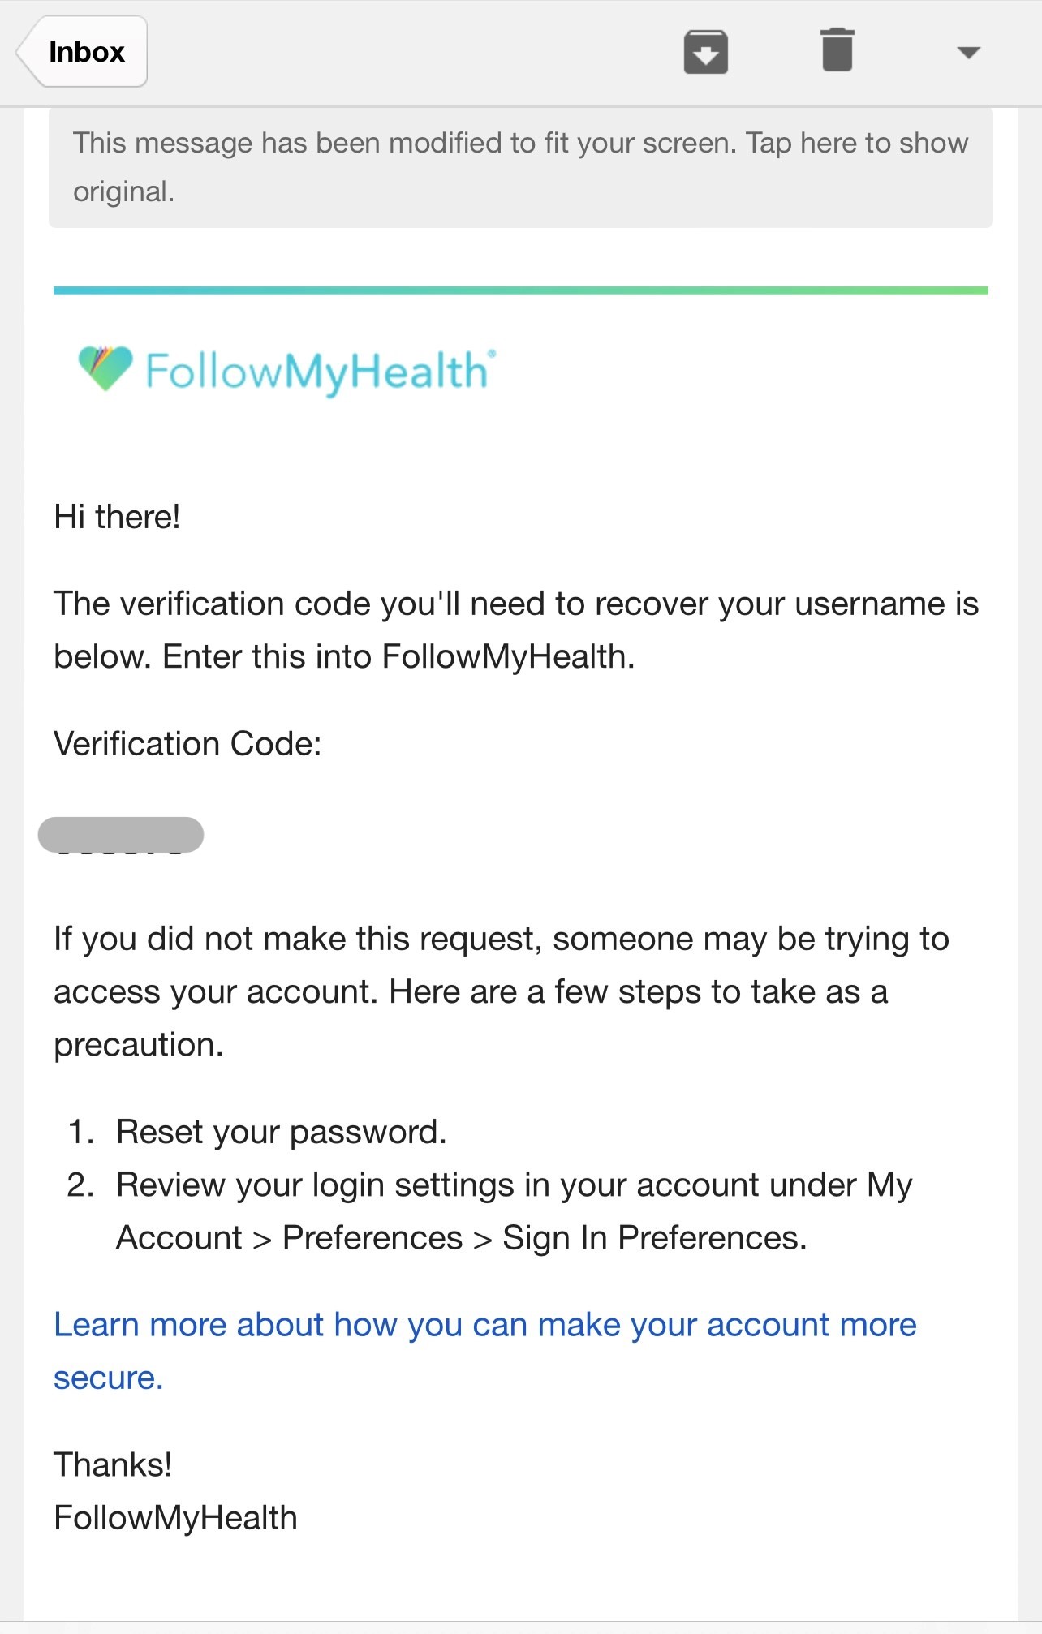Image resolution: width=1042 pixels, height=1634 pixels.
Task: Tap the redacted code area to show it
Action: coord(120,832)
